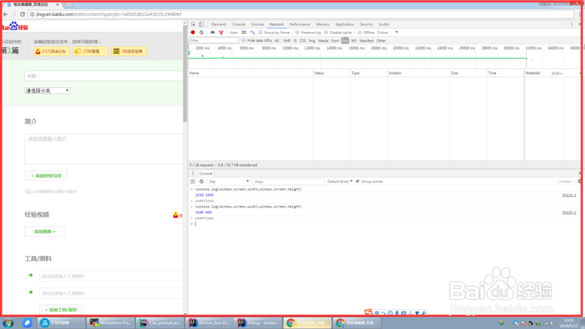Screen dimensions: 585x329
Task: Select large request rows view icon
Action: click(244, 32)
